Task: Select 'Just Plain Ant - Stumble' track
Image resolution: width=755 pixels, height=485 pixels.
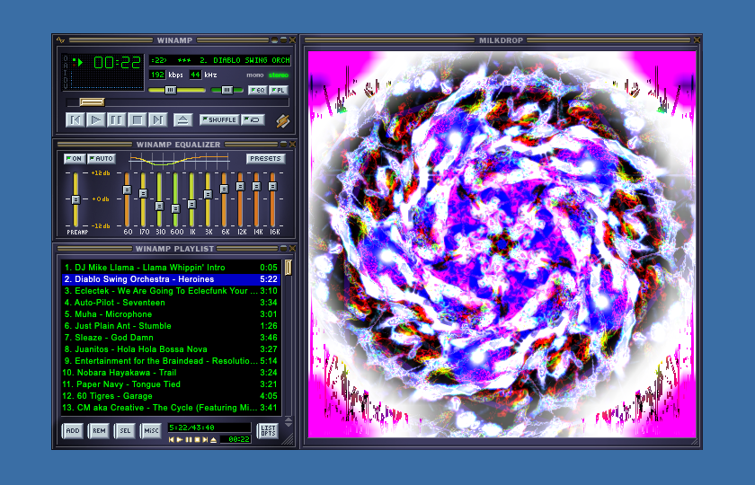Action: [171, 326]
